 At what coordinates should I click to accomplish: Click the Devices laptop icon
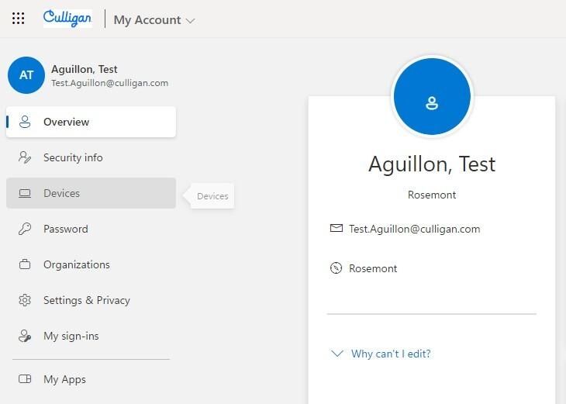(x=26, y=193)
